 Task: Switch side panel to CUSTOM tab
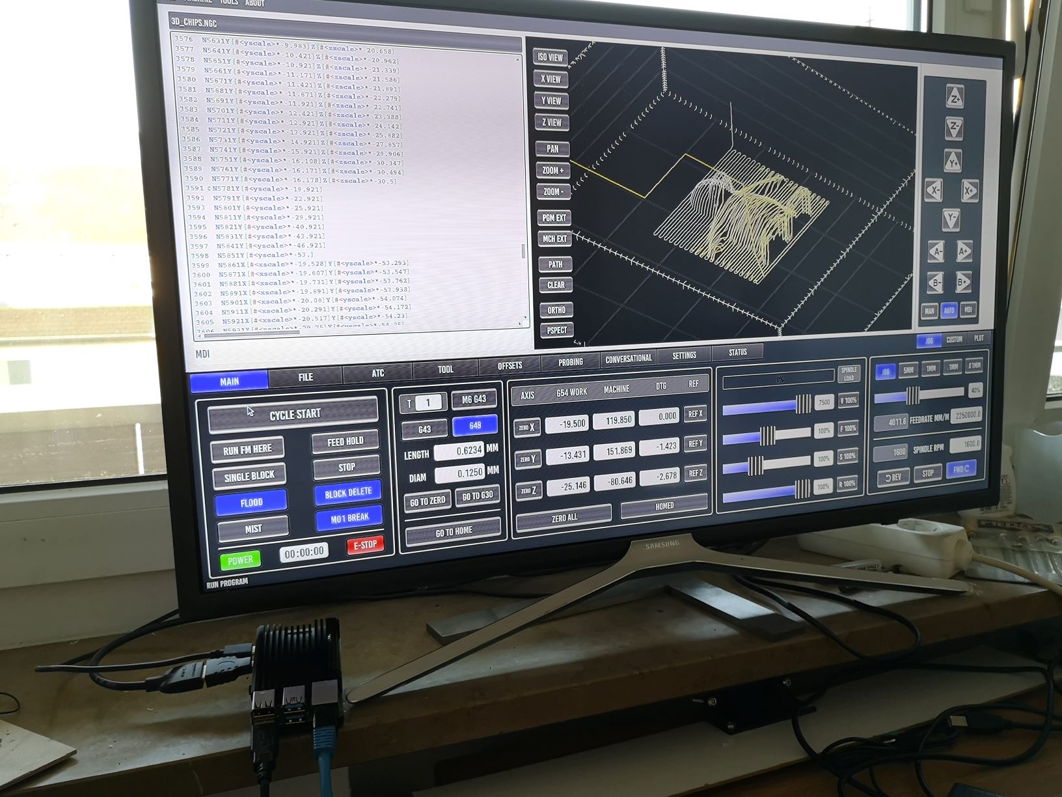click(954, 339)
